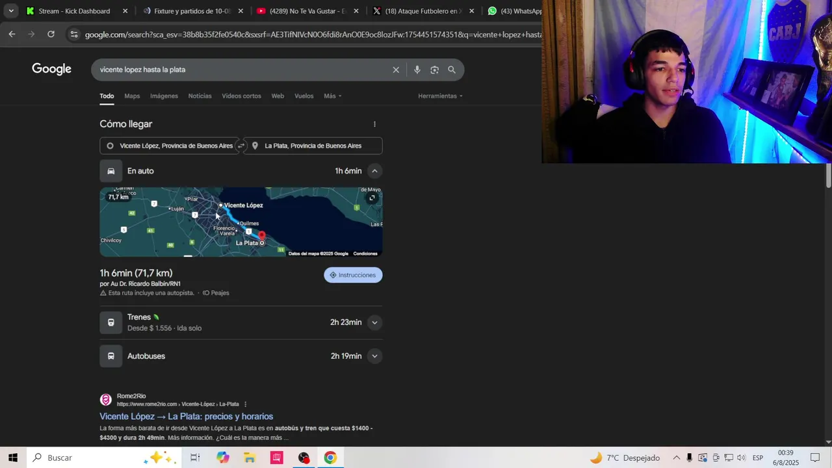The width and height of the screenshot is (832, 468).
Task: Open Windows notification center
Action: [x=815, y=458]
